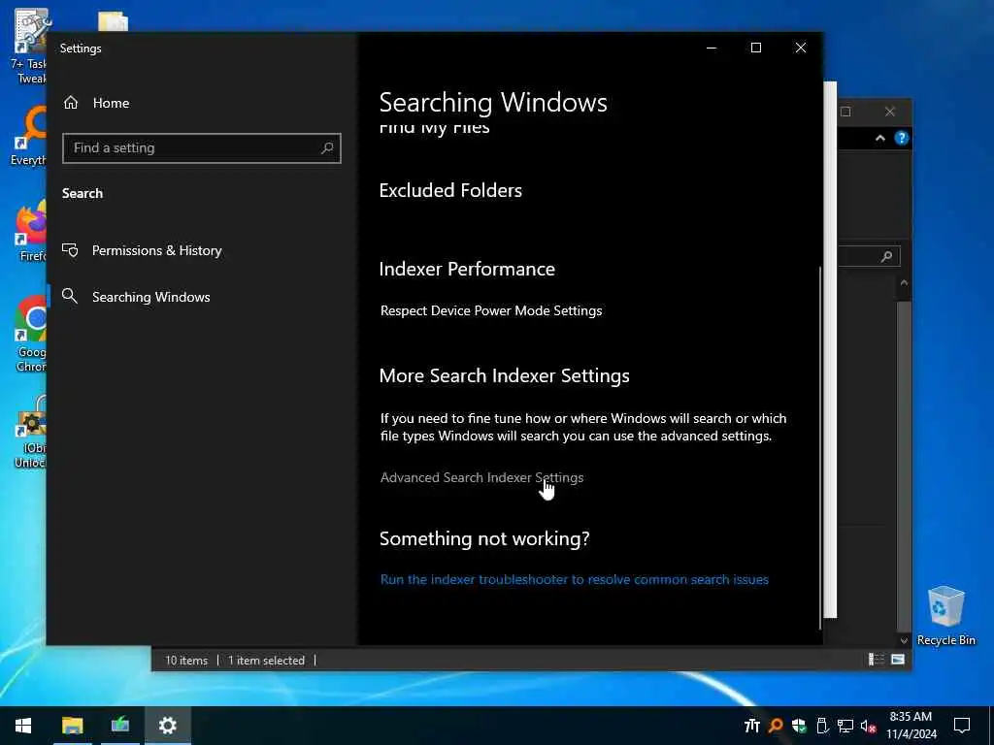
Task: Click the Settings gear on taskbar
Action: tap(167, 726)
